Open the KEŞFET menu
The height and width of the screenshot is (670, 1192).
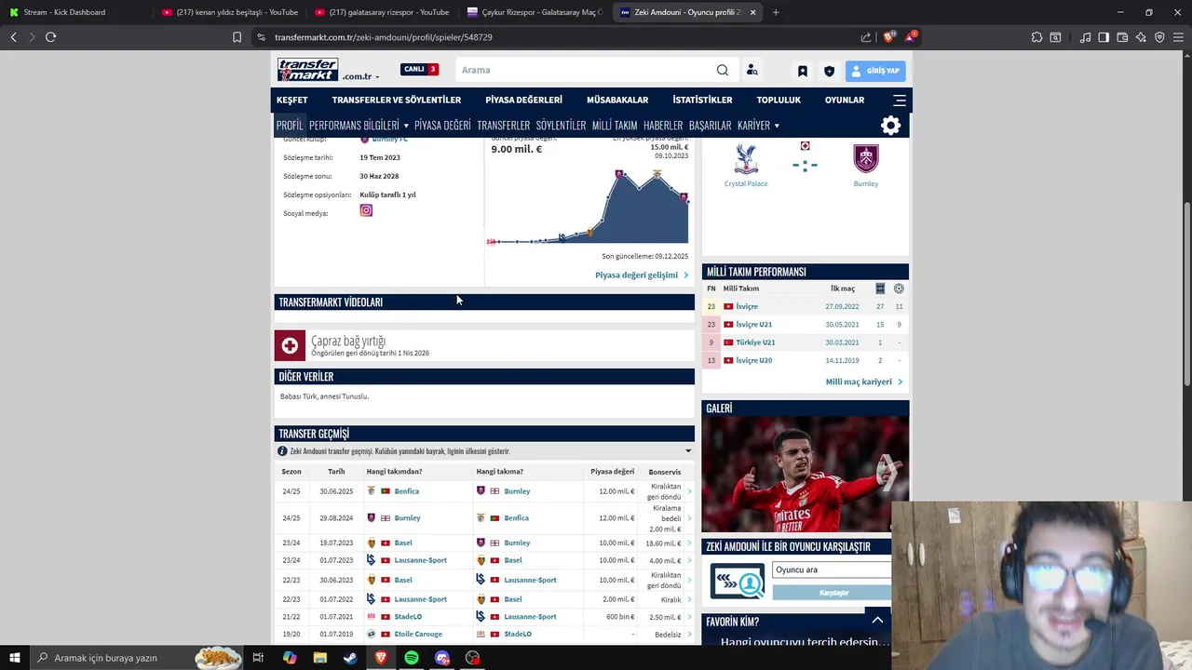tap(291, 100)
